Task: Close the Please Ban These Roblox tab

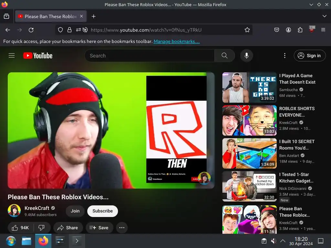Action: tap(81, 16)
